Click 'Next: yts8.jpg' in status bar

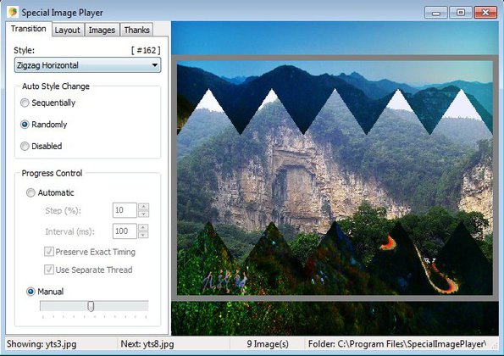147,344
